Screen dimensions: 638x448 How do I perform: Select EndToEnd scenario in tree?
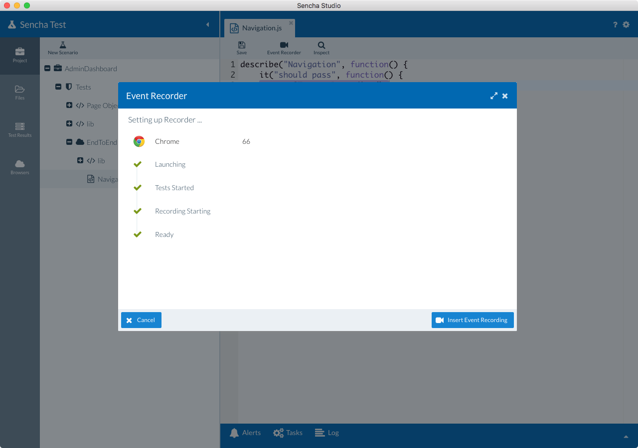[x=102, y=142]
